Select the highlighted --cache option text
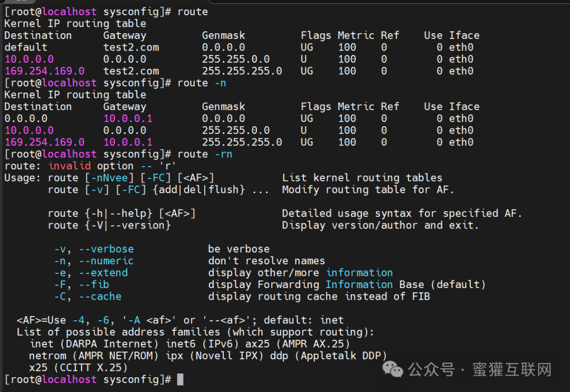The width and height of the screenshot is (570, 392). [x=100, y=297]
